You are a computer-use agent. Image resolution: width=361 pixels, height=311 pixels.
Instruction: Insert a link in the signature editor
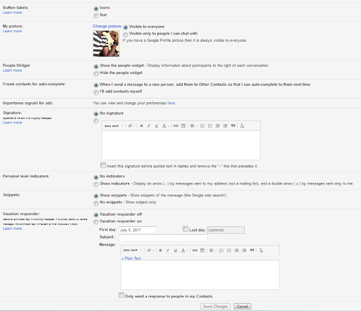176,126
